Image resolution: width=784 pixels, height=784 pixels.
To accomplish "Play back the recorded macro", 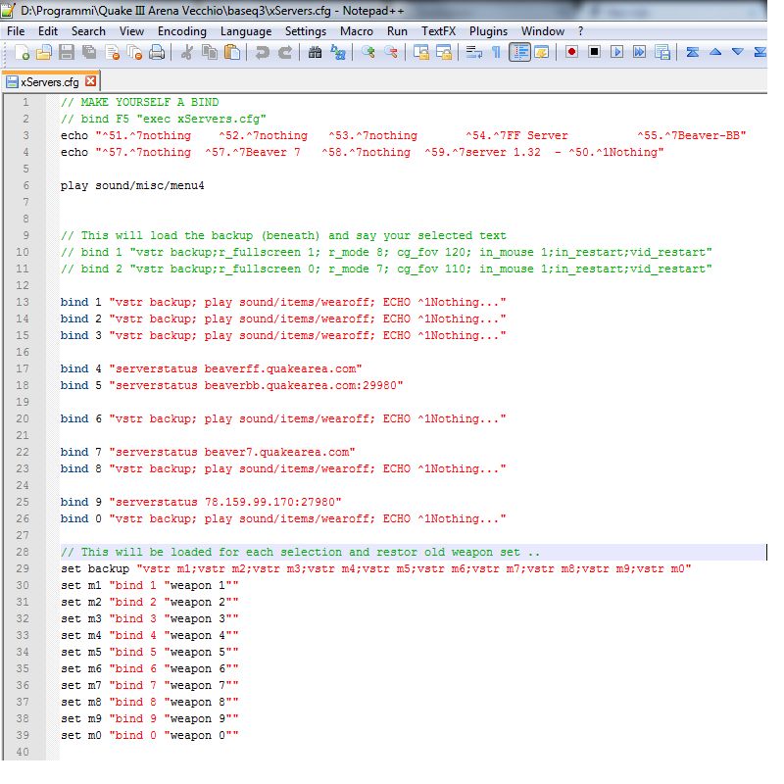I will coord(616,52).
